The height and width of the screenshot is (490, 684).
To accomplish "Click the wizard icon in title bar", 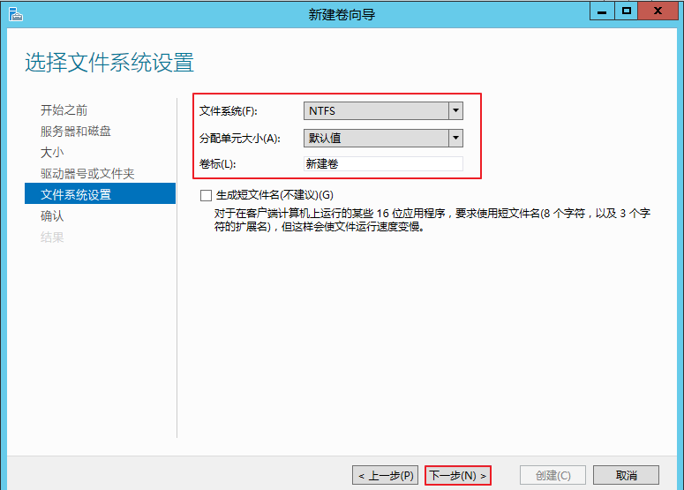I will [15, 14].
